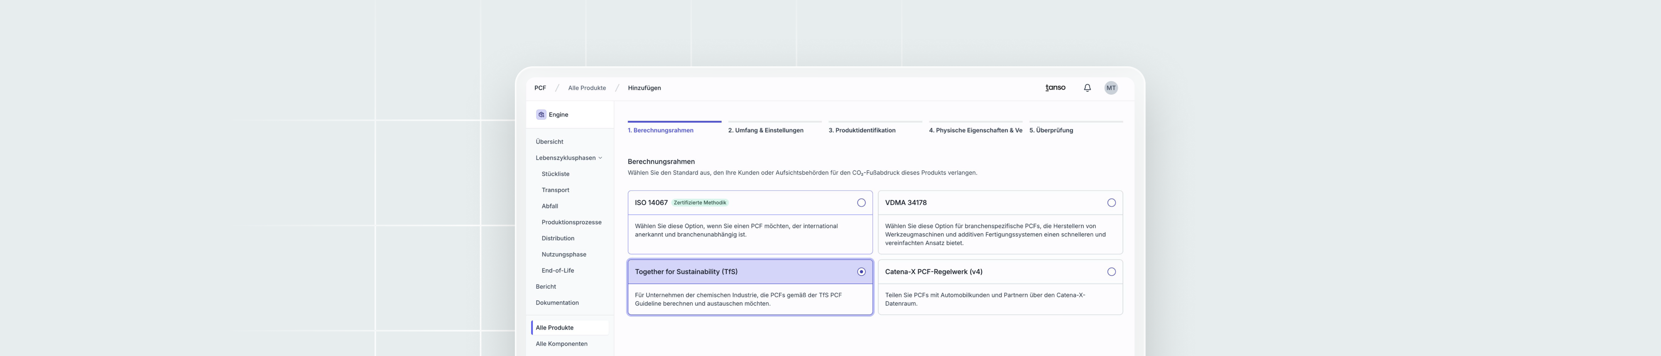Collapse the Lebenszyklusphasen chevron

click(600, 158)
